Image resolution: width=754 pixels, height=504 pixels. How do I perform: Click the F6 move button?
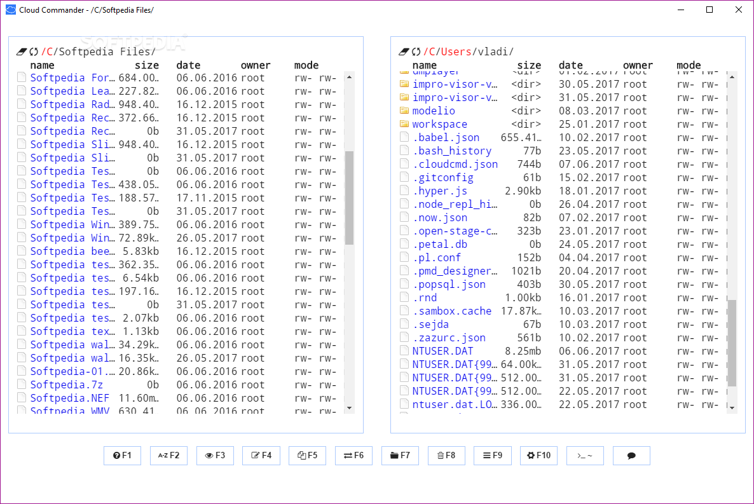click(353, 456)
